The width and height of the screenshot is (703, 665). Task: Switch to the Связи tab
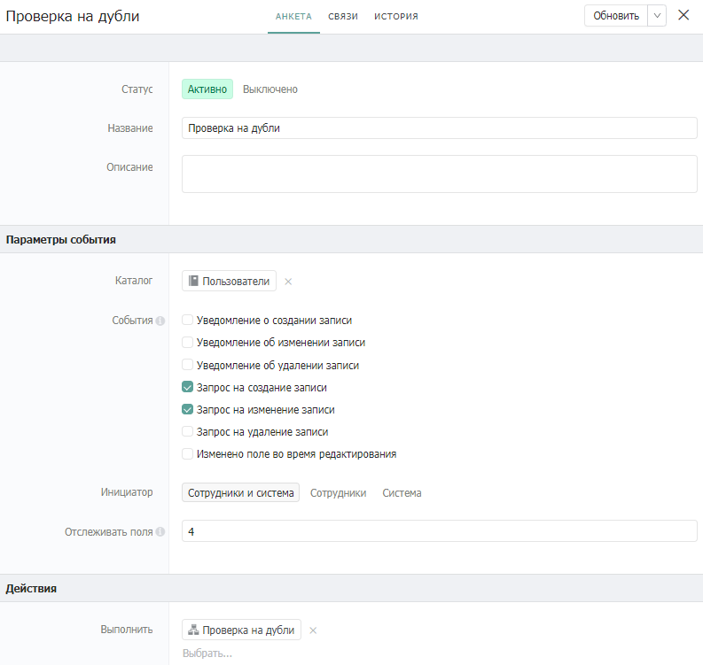point(342,16)
